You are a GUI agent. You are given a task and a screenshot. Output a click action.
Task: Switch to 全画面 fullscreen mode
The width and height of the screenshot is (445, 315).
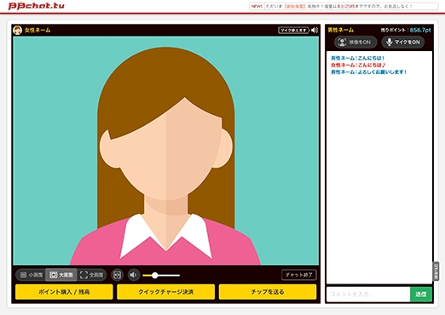pos(92,275)
